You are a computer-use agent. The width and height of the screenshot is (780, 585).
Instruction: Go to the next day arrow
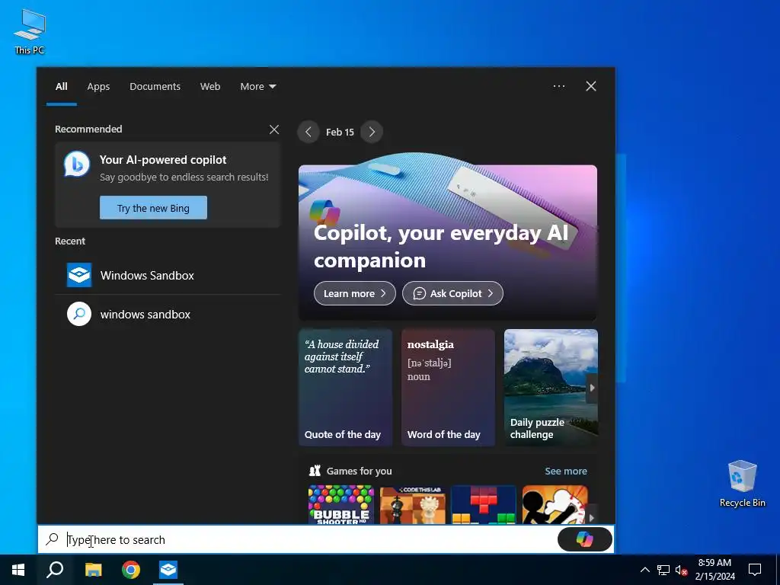point(372,132)
